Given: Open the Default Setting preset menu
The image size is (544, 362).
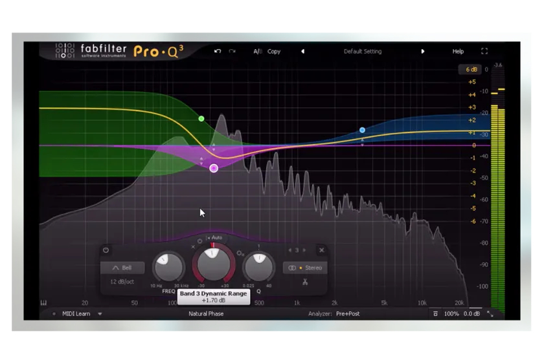Looking at the screenshot, I should coord(363,51).
